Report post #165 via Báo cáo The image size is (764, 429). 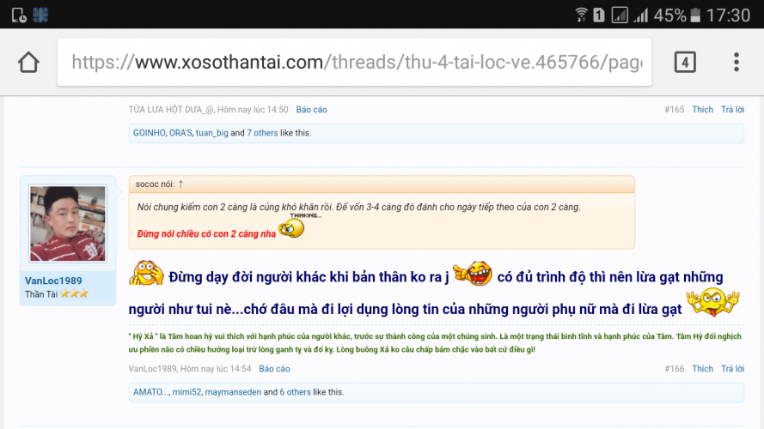tap(311, 110)
